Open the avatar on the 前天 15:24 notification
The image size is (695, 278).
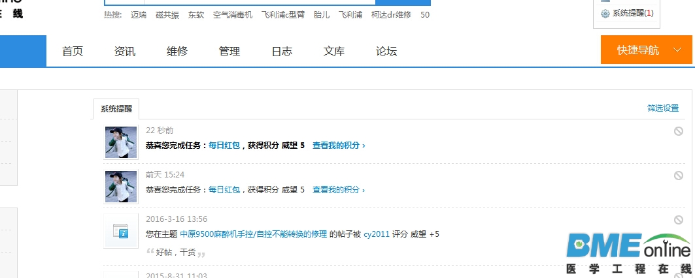point(121,187)
